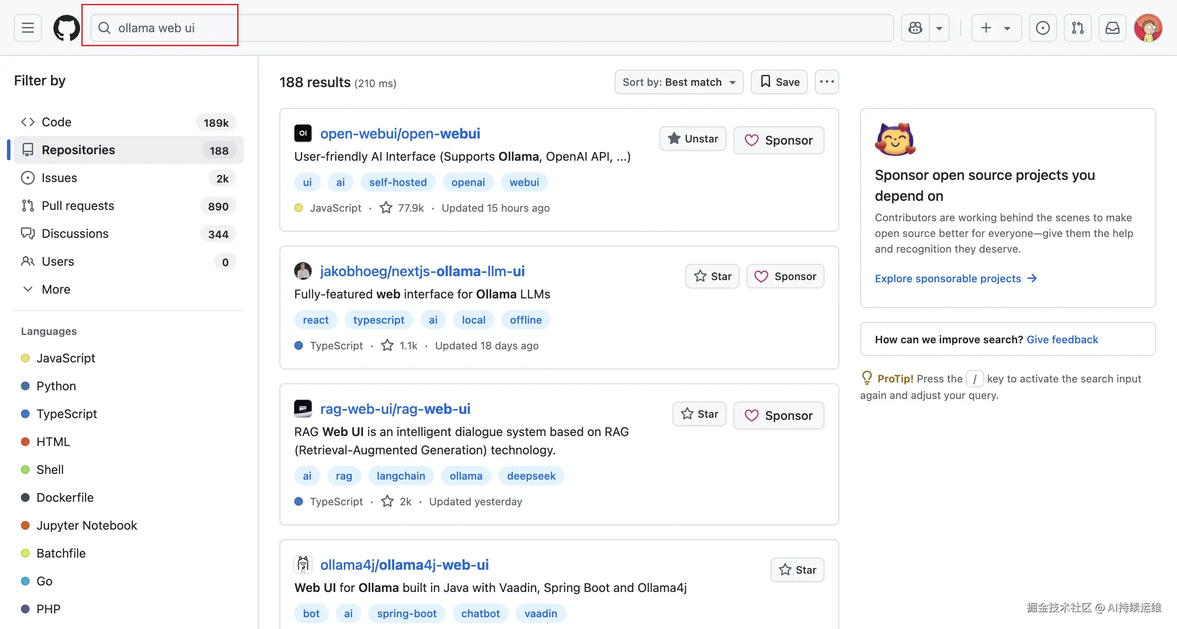Click the user profile avatar
Screen dimensions: 1177x629
click(1147, 28)
